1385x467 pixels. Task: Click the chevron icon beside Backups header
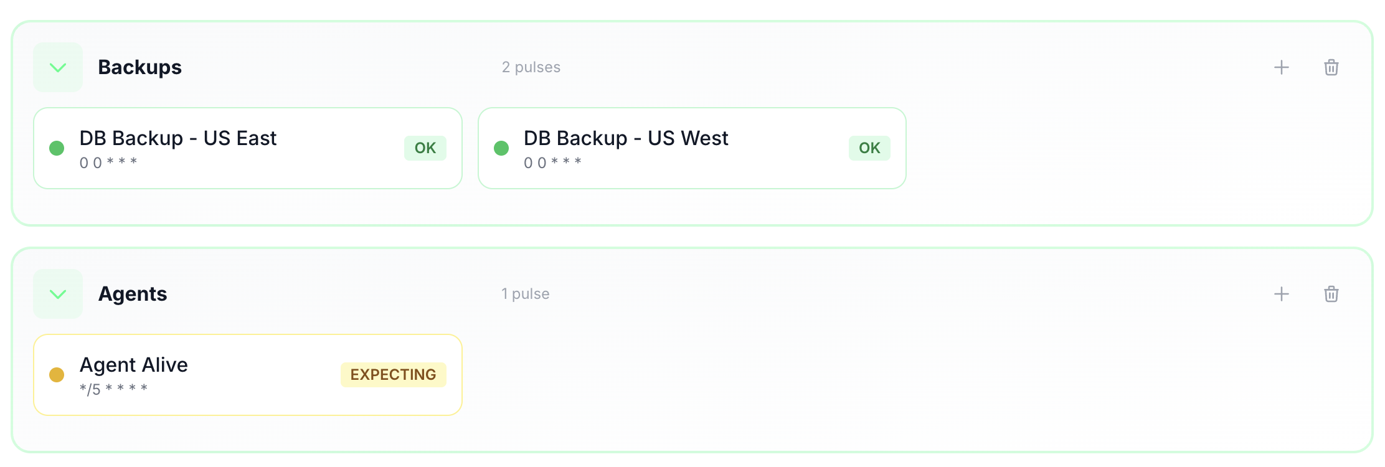pos(57,67)
